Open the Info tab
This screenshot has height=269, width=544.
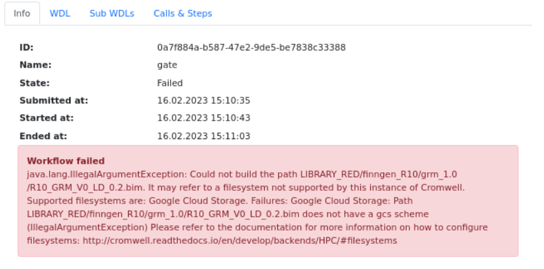[22, 13]
